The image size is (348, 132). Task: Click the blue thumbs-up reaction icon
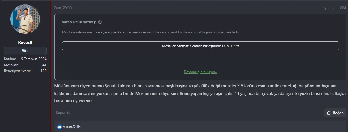(60, 127)
